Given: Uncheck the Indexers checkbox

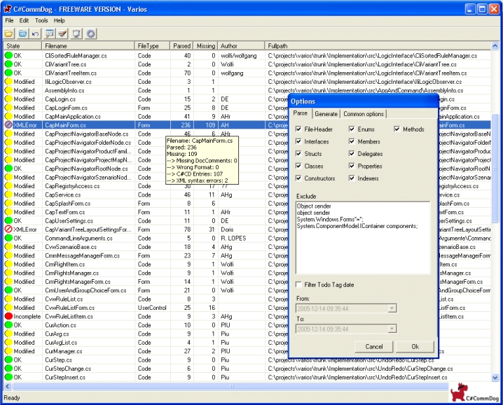Looking at the screenshot, I should click(x=352, y=178).
